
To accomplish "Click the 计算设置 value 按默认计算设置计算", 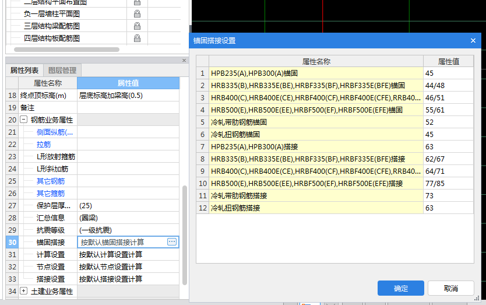I will pos(128,254).
